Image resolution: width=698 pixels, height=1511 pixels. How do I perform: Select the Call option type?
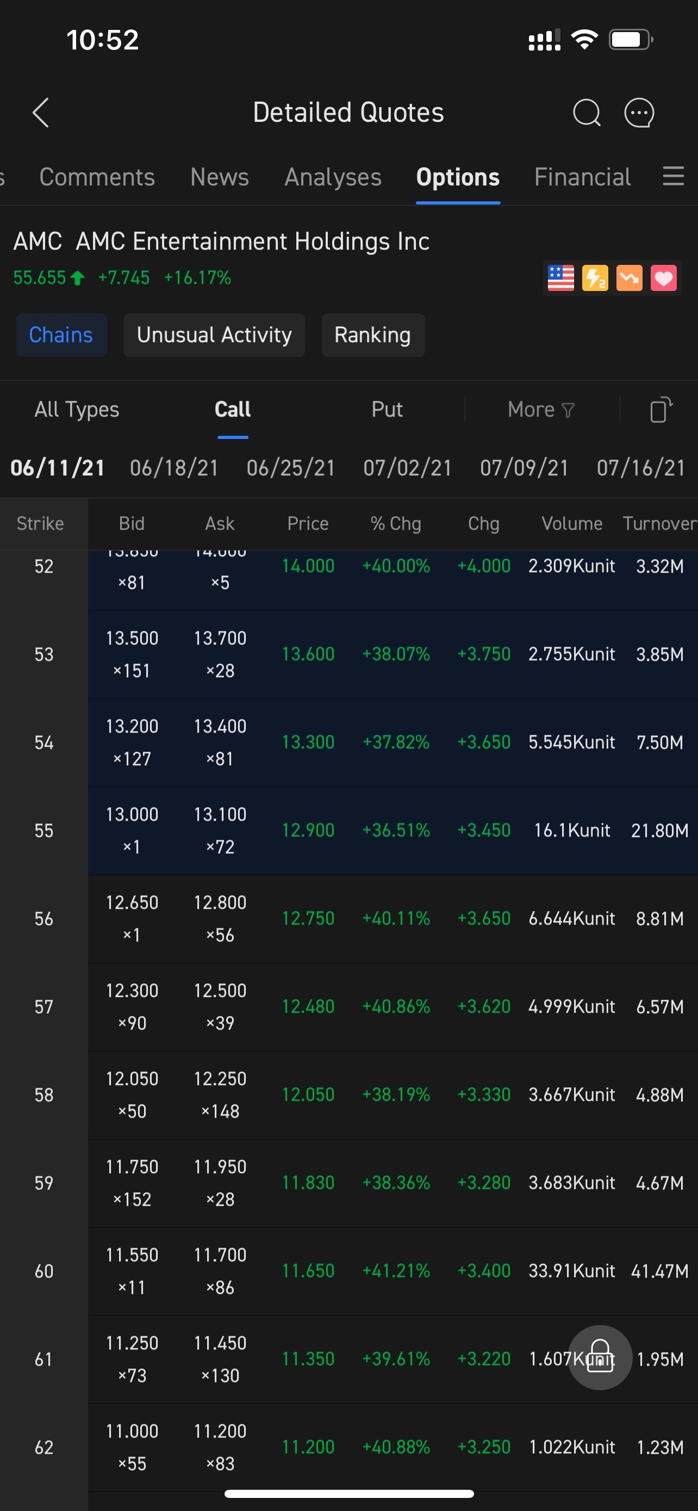233,410
